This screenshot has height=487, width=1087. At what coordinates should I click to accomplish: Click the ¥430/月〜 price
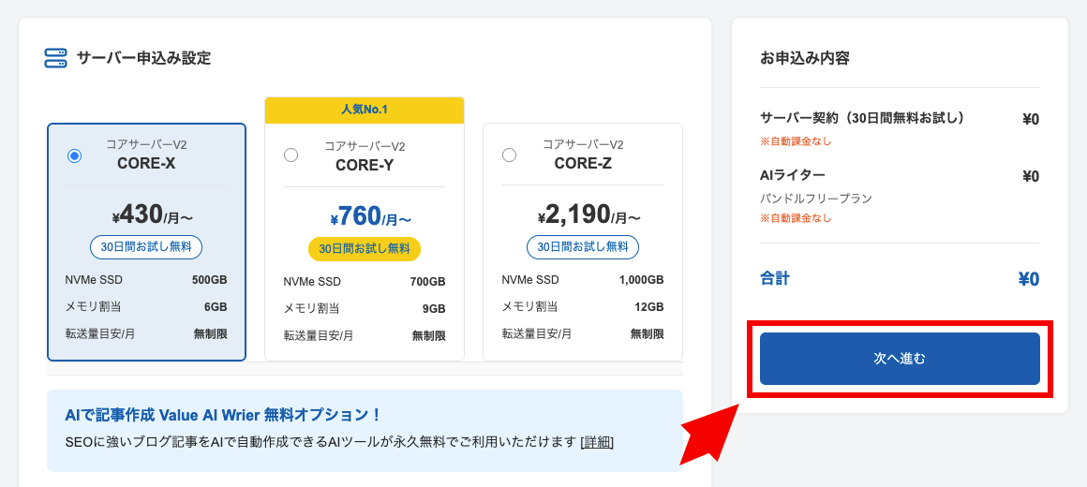(x=153, y=214)
